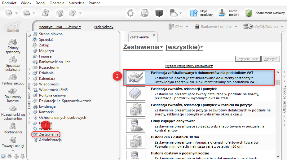The width and height of the screenshot is (287, 160).
Task: Click the SQL report icon of Ewidencja zafiskalizowanych
Action: [136, 77]
